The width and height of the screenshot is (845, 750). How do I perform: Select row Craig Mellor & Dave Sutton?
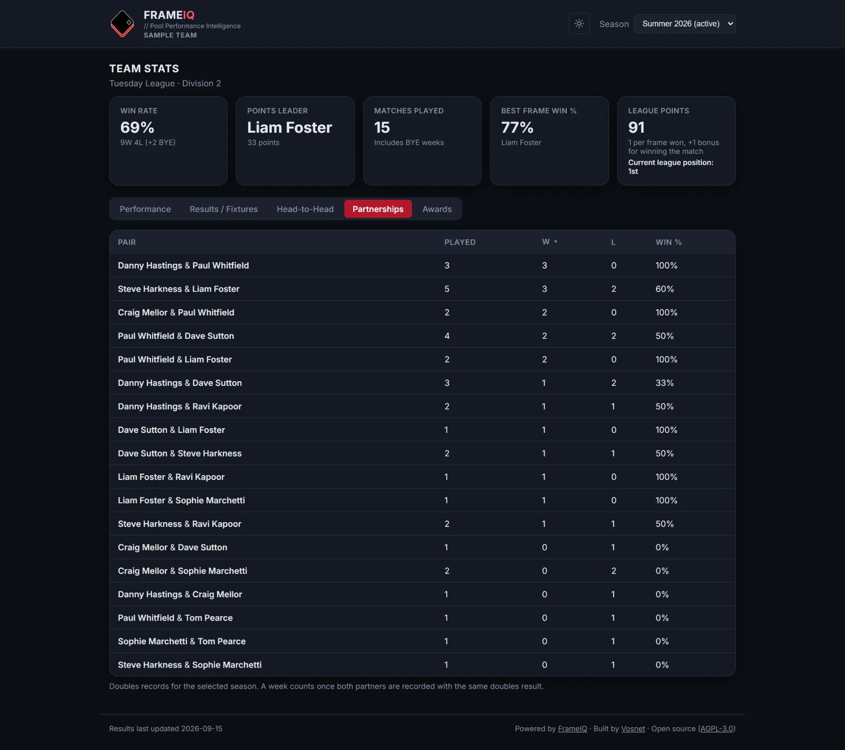422,547
